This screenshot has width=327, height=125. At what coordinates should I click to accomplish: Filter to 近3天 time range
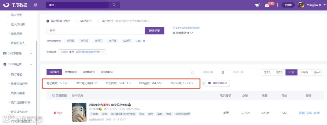pos(267,72)
